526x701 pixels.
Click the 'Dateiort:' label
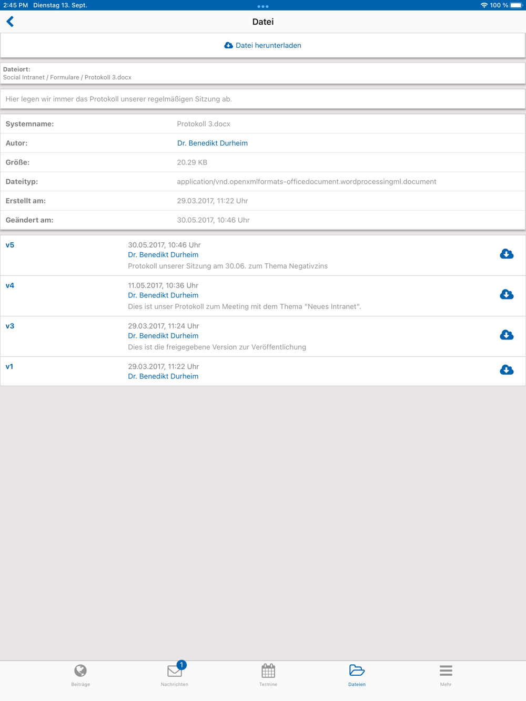(17, 69)
